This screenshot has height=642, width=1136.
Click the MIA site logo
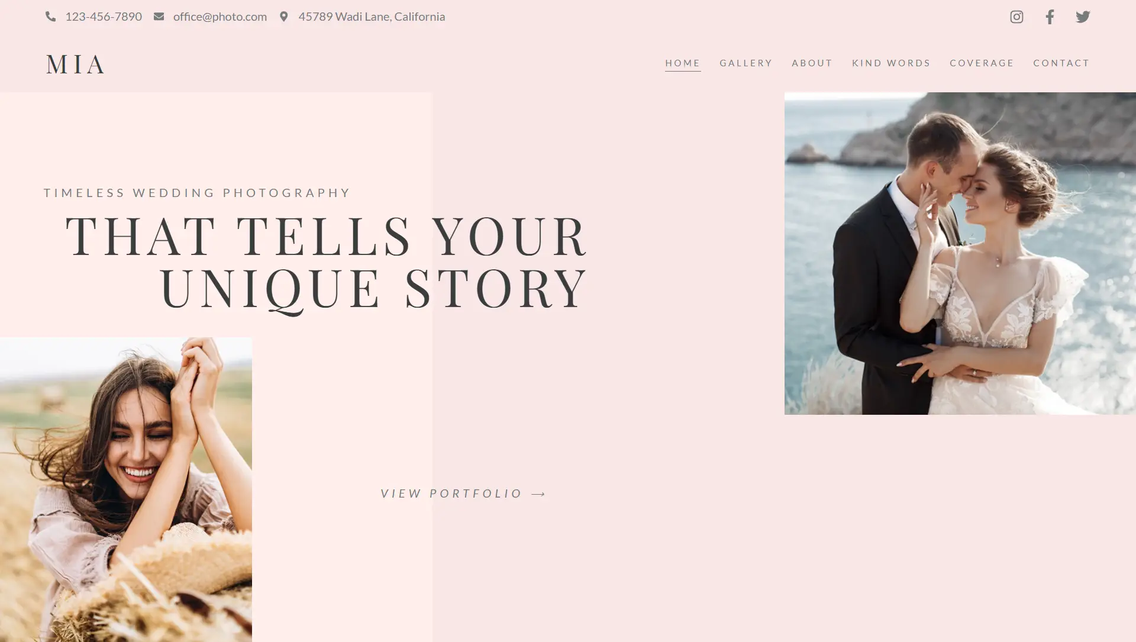pyautogui.click(x=75, y=64)
